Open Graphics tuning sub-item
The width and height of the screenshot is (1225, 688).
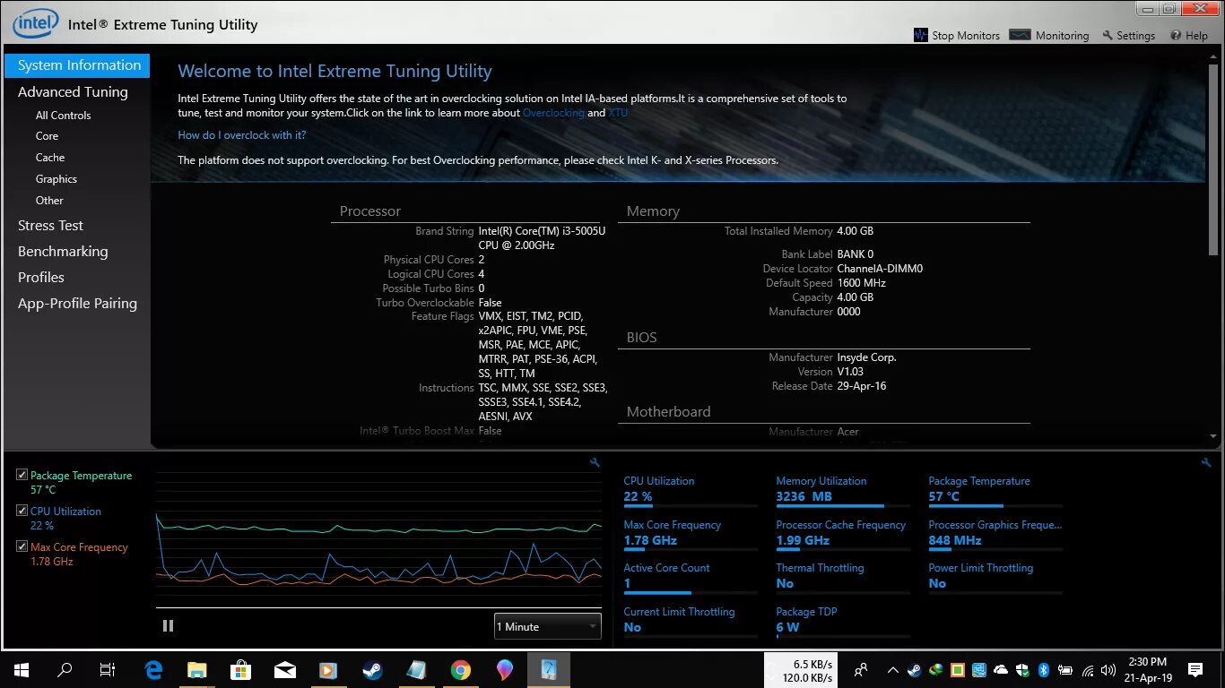(x=56, y=179)
